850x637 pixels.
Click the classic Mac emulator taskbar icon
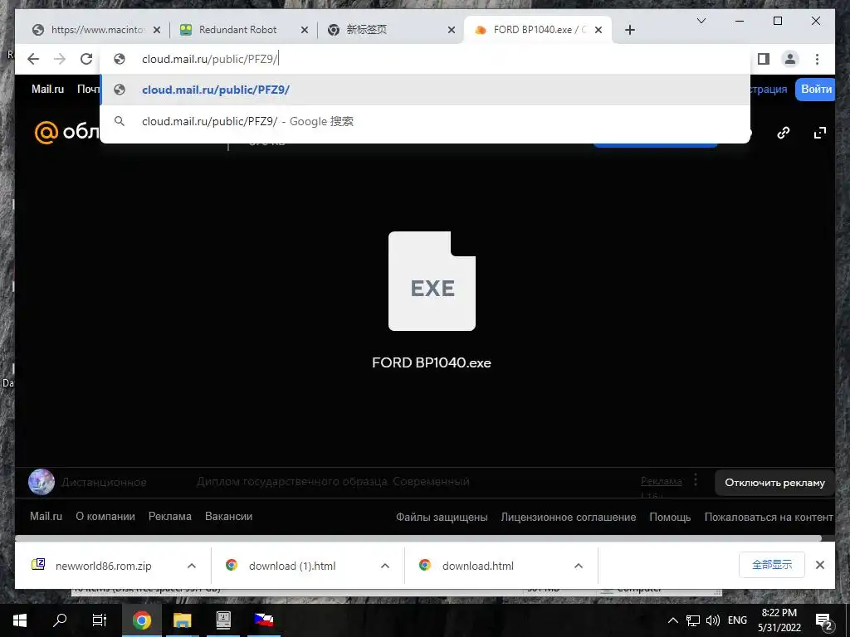coord(223,620)
